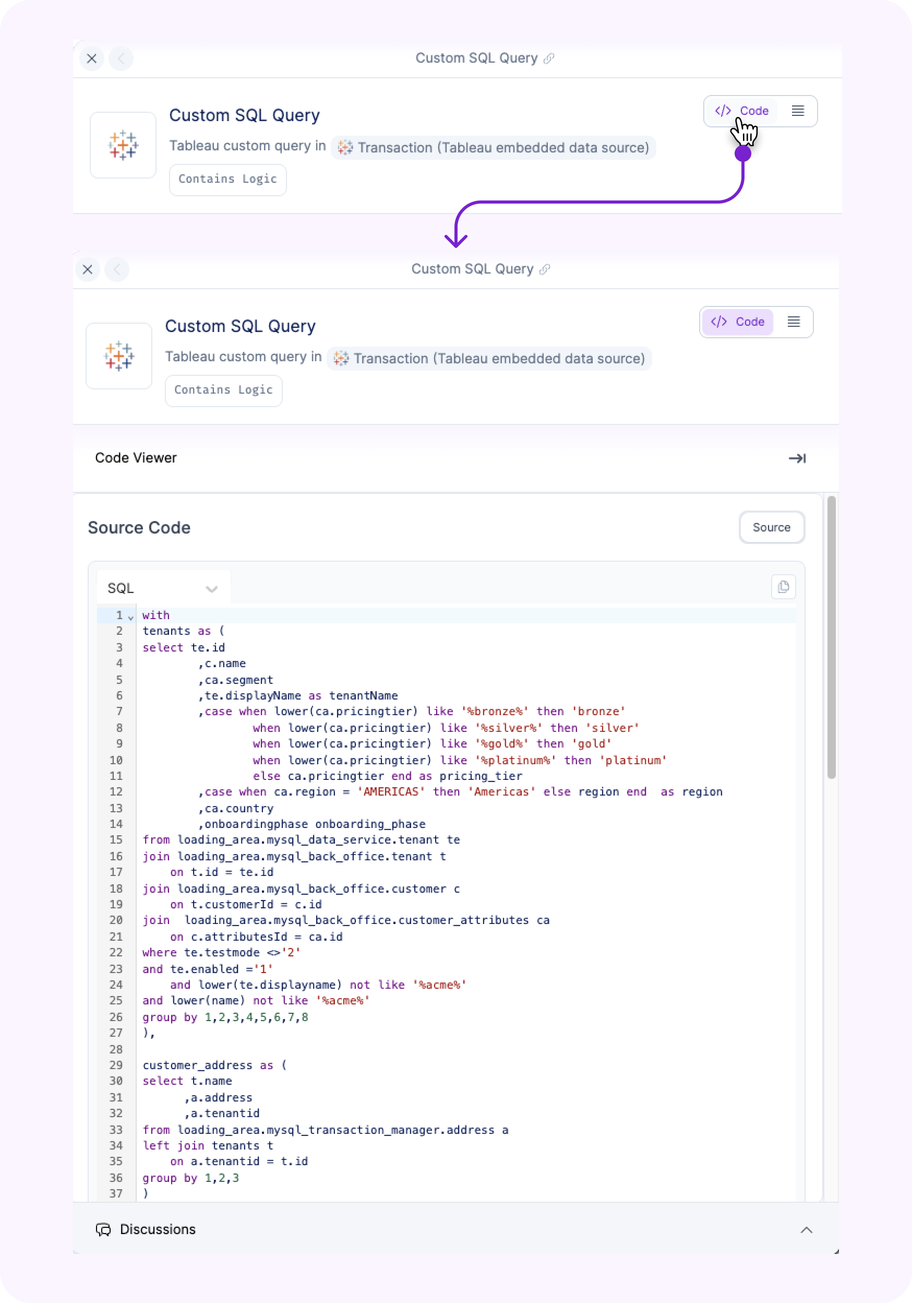
Task: Open the upper Transaction data source link
Action: (x=493, y=148)
